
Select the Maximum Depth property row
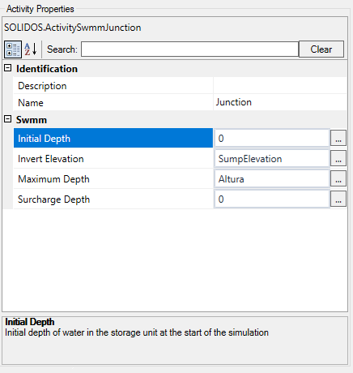tap(113, 178)
